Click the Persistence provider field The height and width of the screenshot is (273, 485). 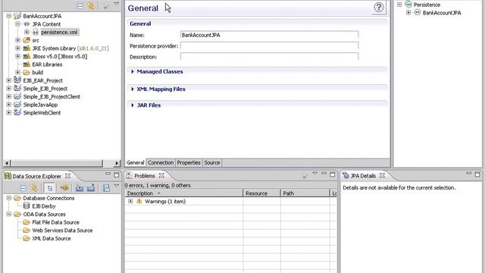tap(270, 45)
